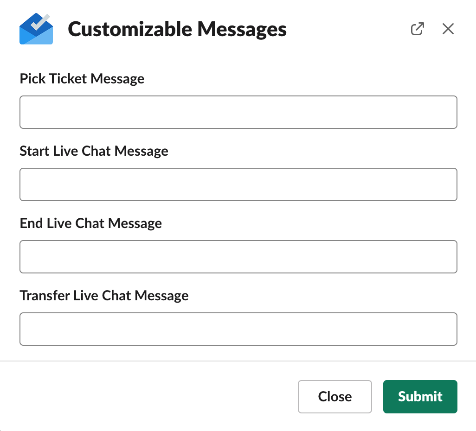Click the green button beside Close
This screenshot has width=476, height=431.
point(420,397)
